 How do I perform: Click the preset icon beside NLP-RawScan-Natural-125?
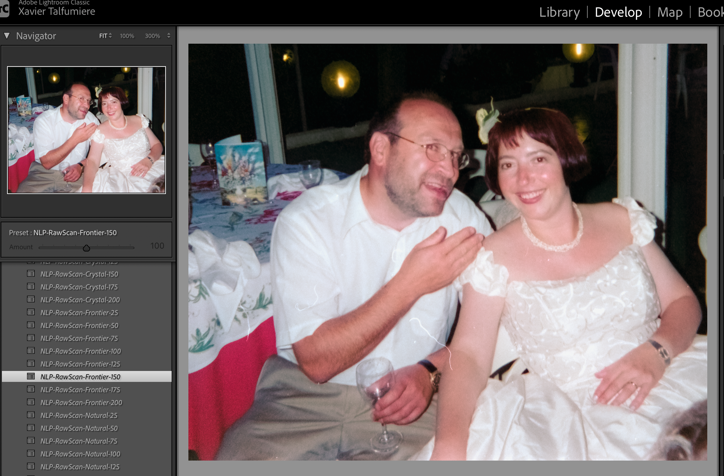[31, 466]
